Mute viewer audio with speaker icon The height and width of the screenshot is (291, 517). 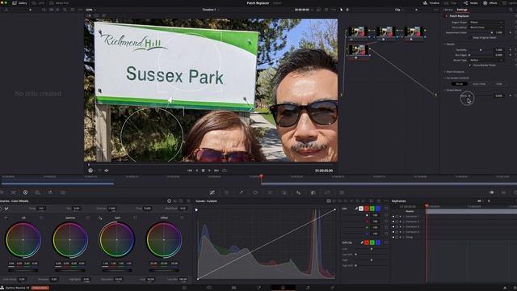pyautogui.click(x=107, y=171)
